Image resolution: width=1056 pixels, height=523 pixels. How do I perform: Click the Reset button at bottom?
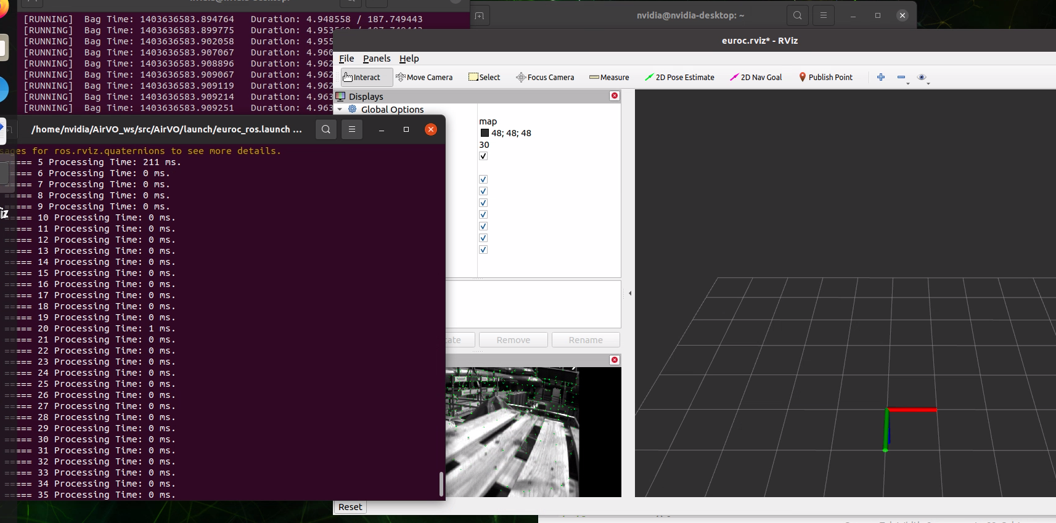350,507
